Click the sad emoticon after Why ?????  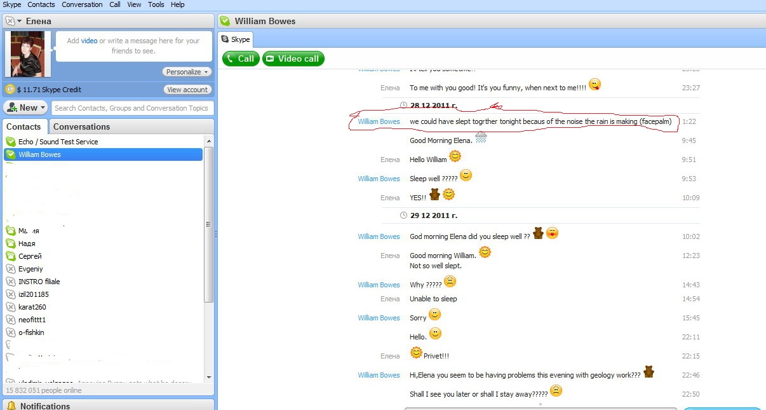click(x=450, y=282)
